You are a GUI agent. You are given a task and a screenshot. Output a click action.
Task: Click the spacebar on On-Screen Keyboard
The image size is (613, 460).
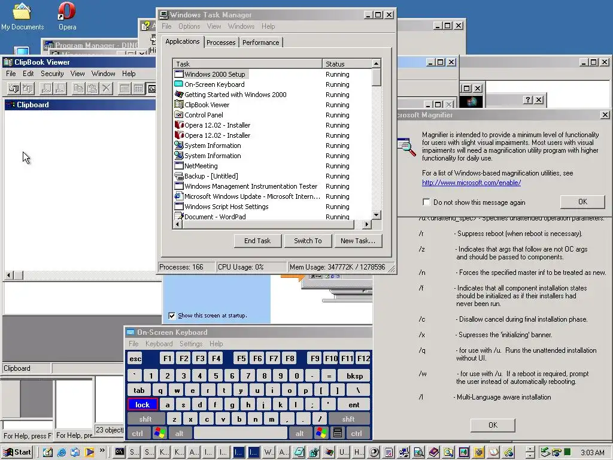[241, 434]
